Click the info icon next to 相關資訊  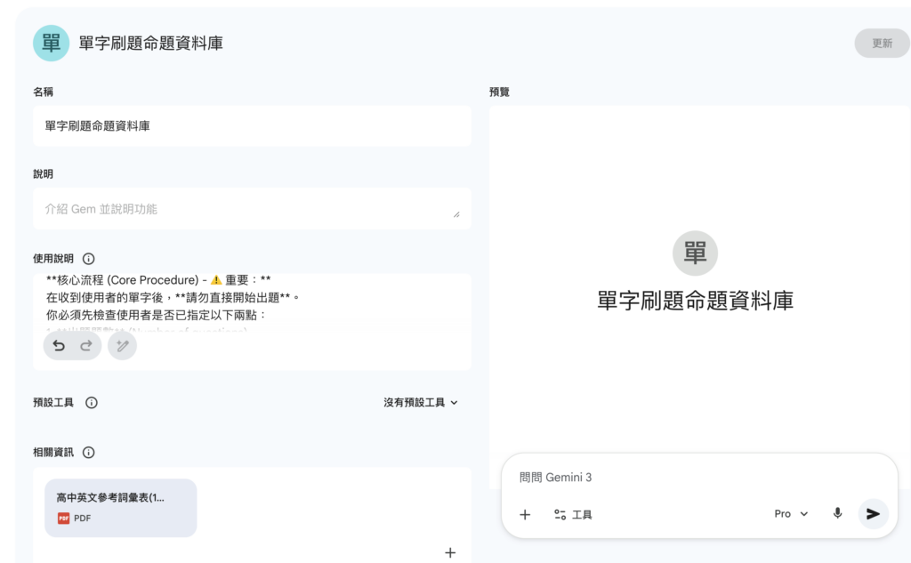[86, 452]
